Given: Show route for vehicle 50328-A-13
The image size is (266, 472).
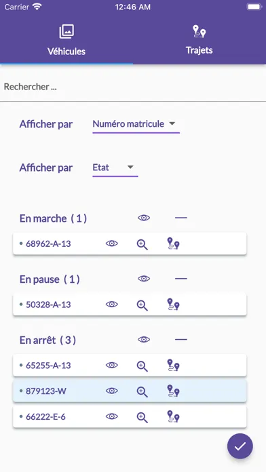Looking at the screenshot, I should tap(173, 304).
